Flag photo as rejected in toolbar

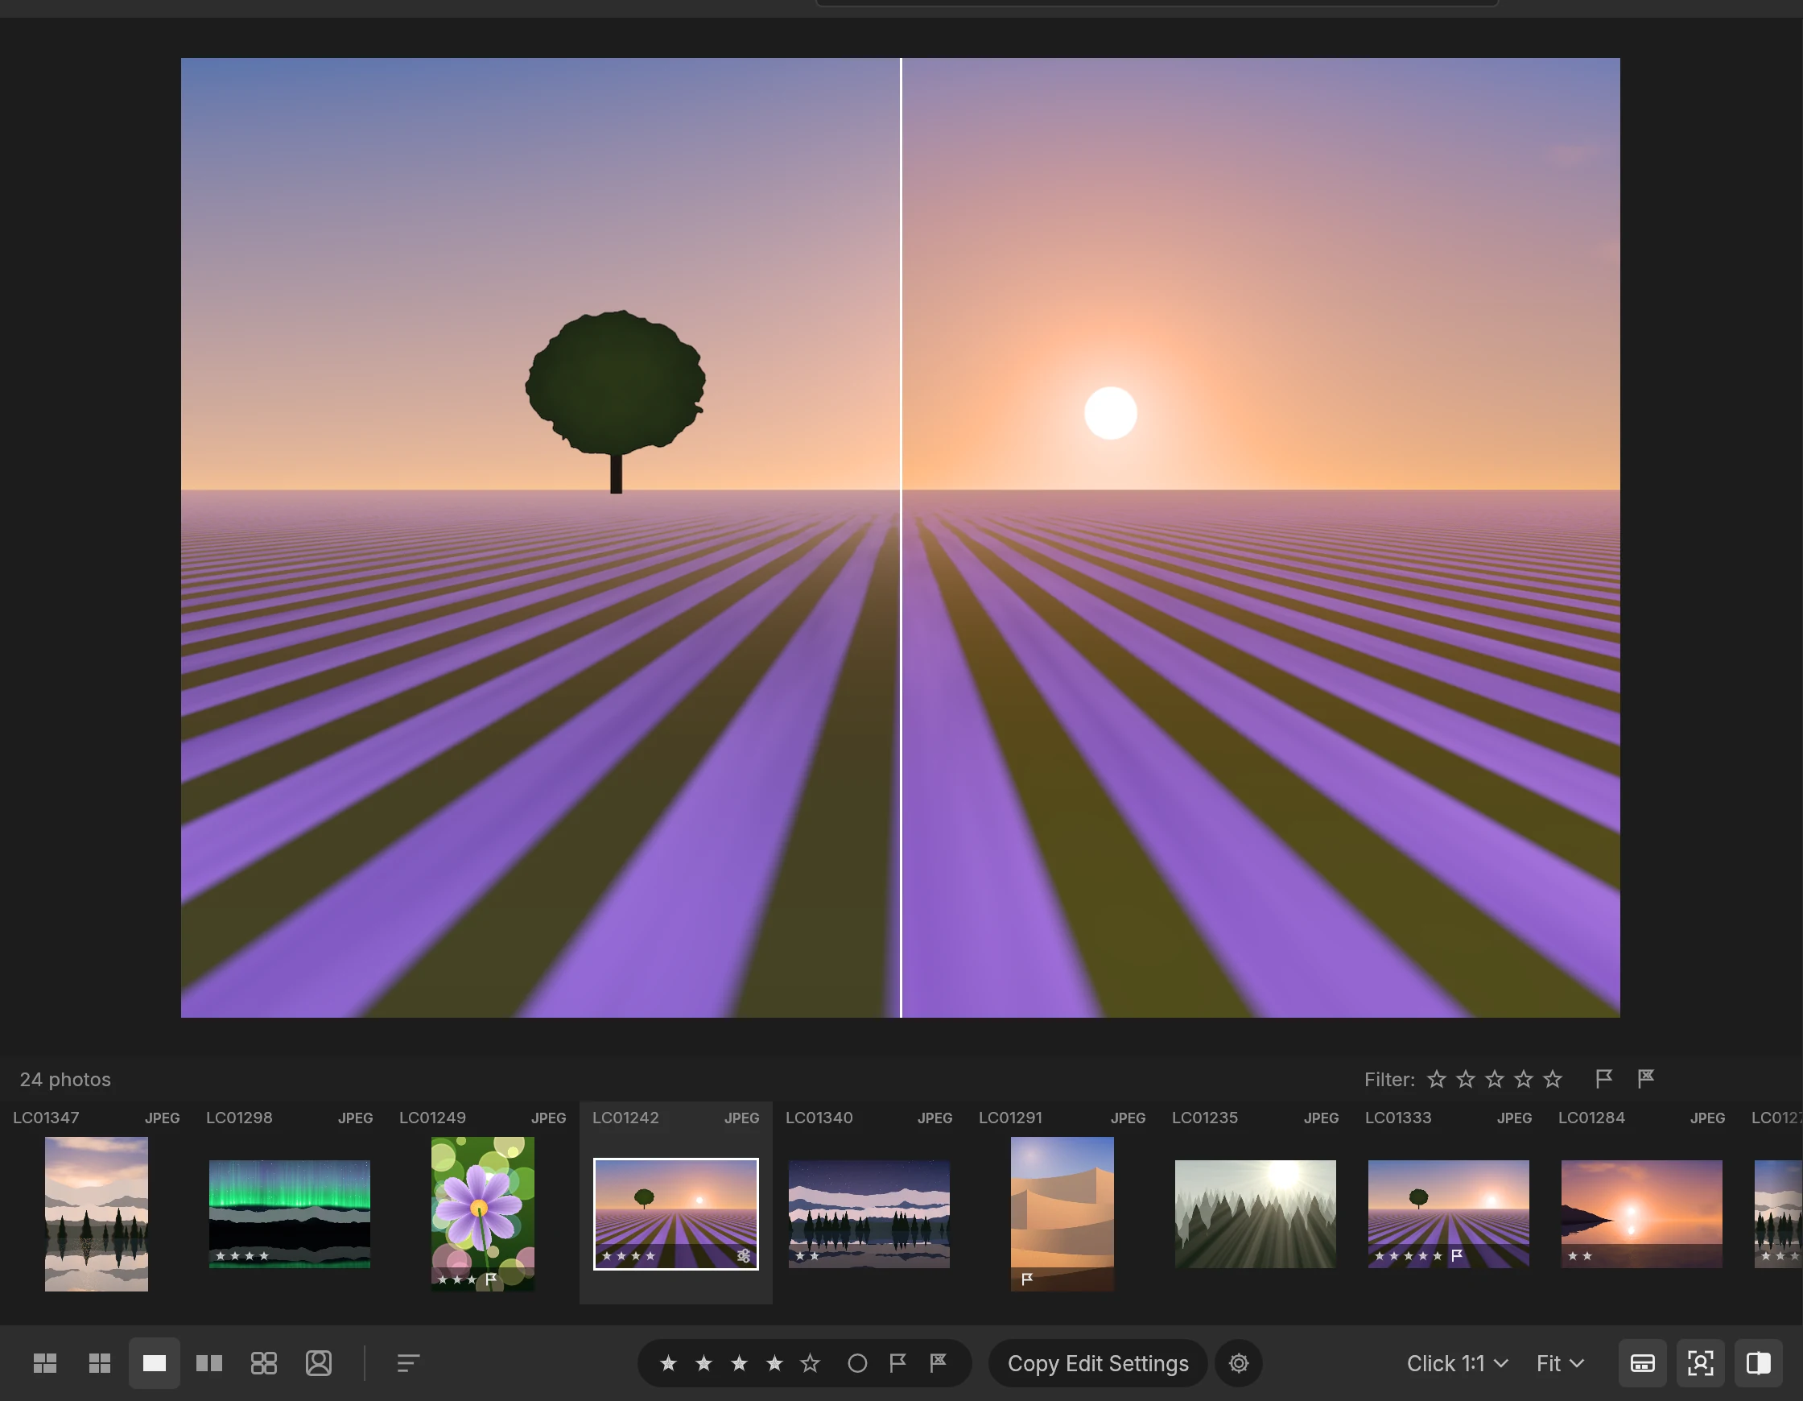[938, 1363]
